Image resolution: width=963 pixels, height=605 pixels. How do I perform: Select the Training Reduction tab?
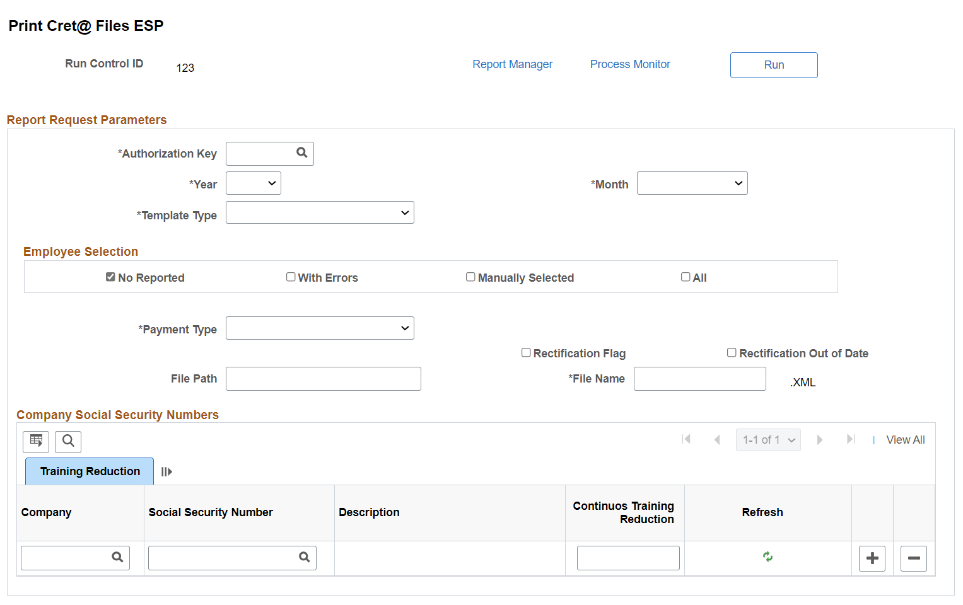[90, 471]
